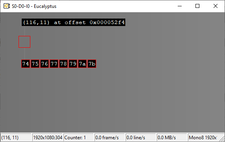Screen dimensions: 225x142
Task: Pick the hex value 79 cell
Action: click(73, 64)
